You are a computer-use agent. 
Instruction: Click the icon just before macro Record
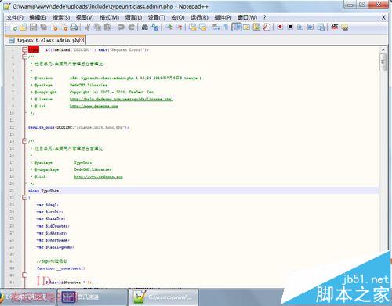point(267,27)
